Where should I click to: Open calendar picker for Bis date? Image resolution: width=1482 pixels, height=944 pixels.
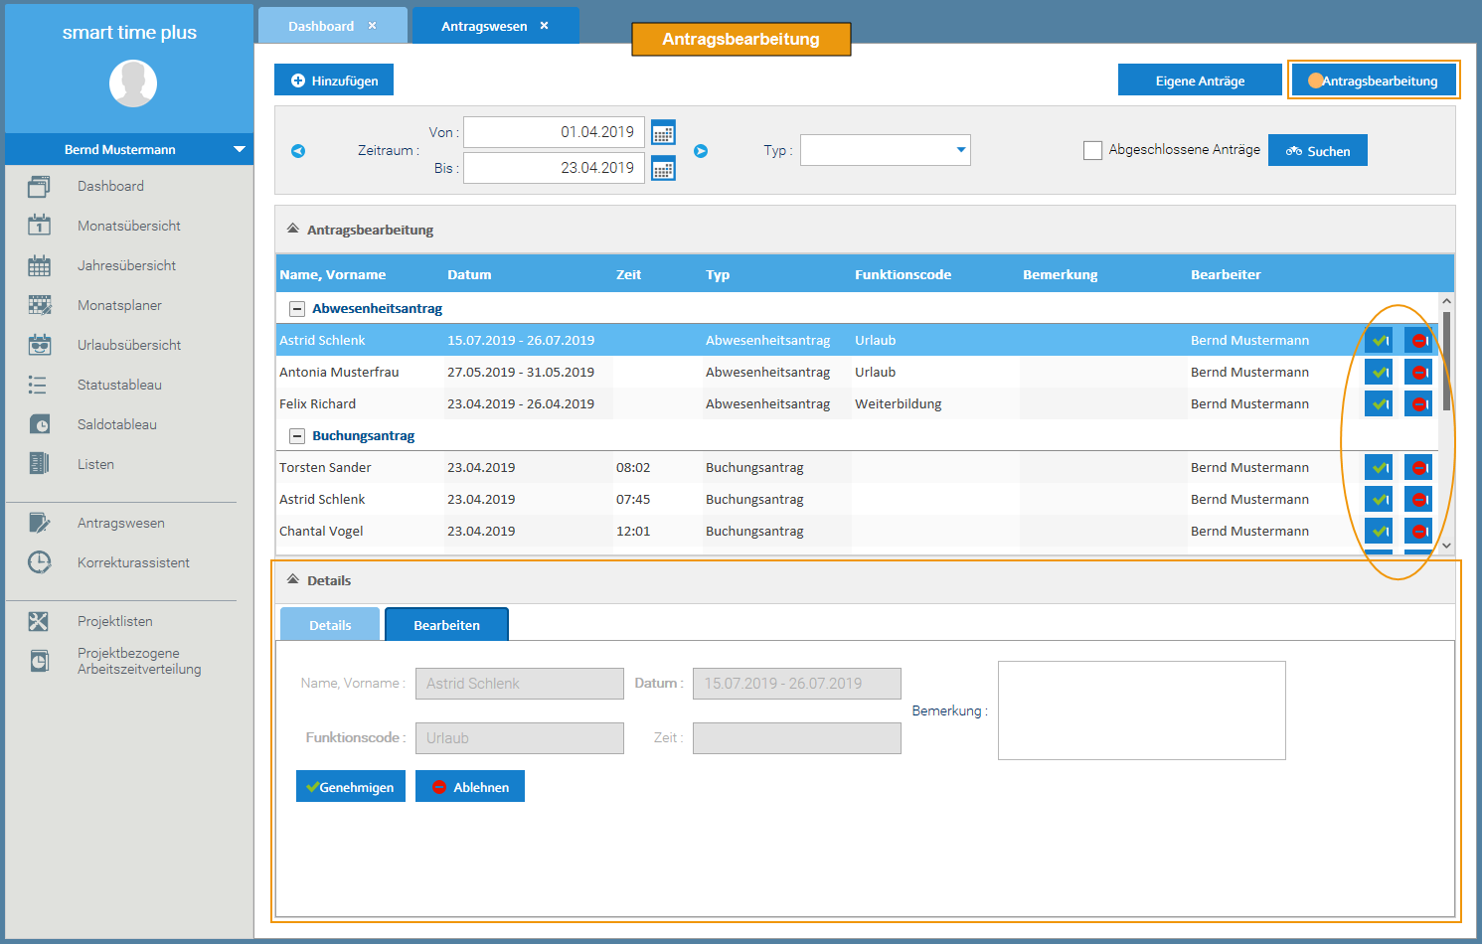click(x=663, y=168)
